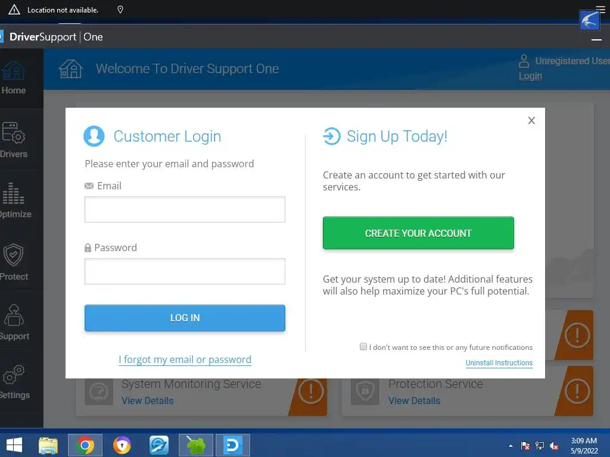Screen dimensions: 610x457
Task: Click into the Password input field
Action: tap(185, 271)
